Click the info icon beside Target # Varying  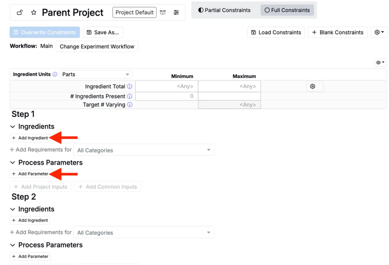(x=130, y=105)
